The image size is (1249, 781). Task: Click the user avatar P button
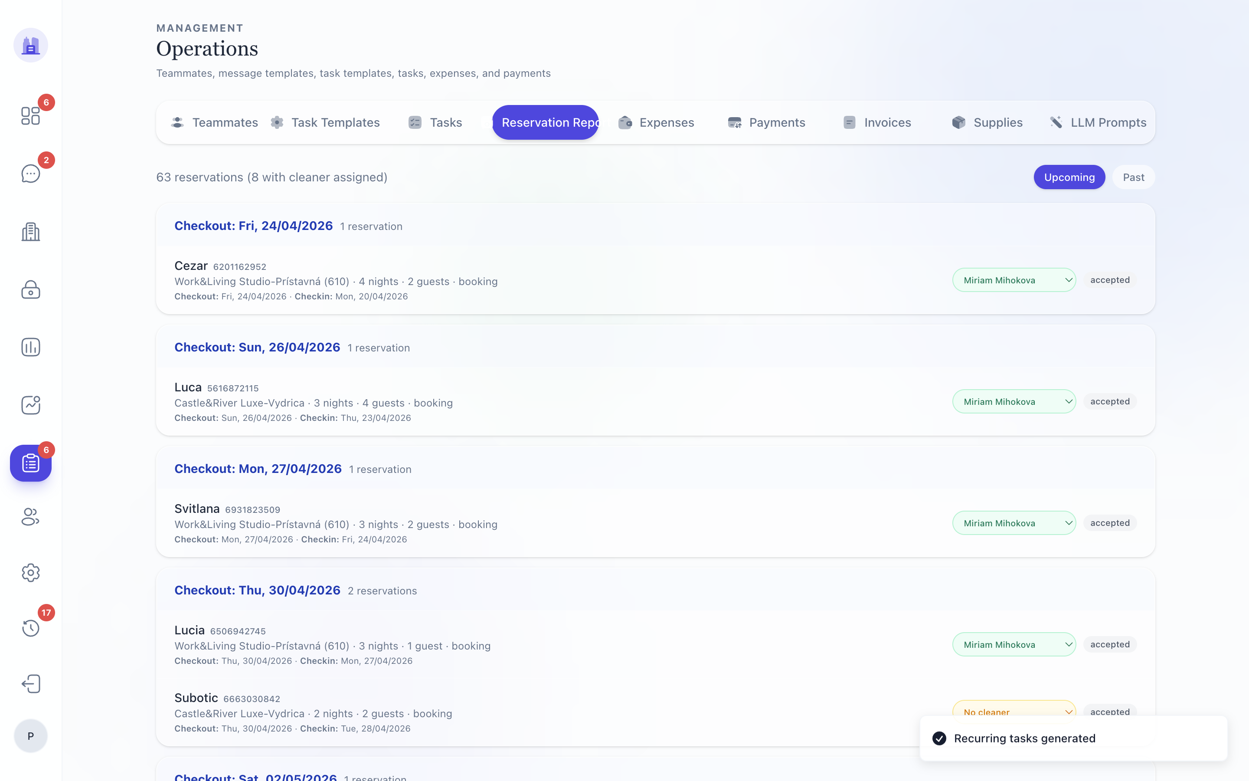pyautogui.click(x=30, y=736)
